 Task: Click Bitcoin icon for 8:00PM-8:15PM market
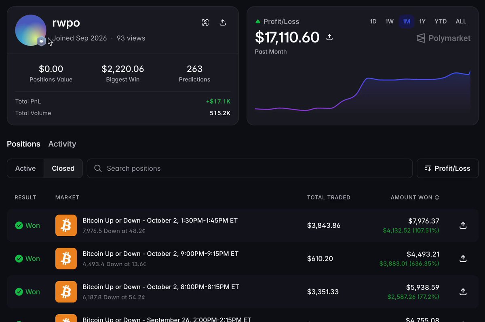coord(66,292)
